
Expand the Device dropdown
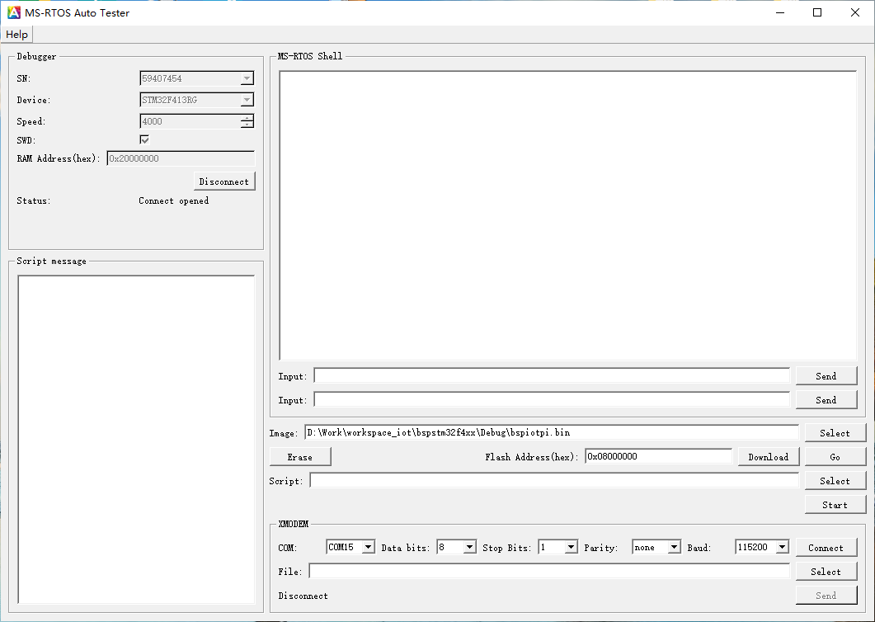[x=246, y=101]
